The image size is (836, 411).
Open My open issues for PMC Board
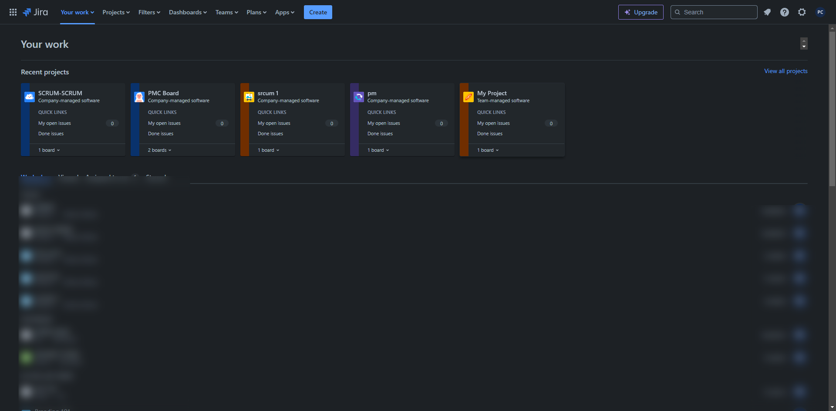[164, 124]
